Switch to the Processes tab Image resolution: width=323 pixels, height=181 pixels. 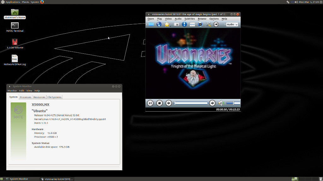coord(26,97)
